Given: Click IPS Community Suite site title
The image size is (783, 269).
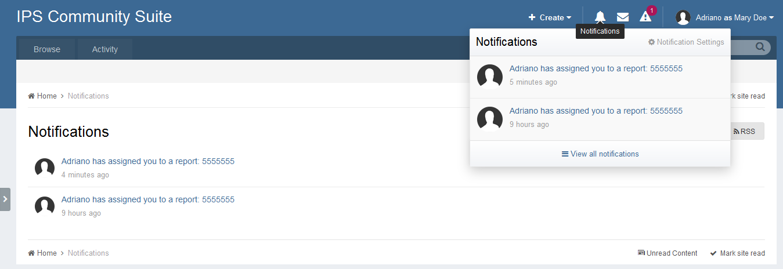Looking at the screenshot, I should coord(94,16).
